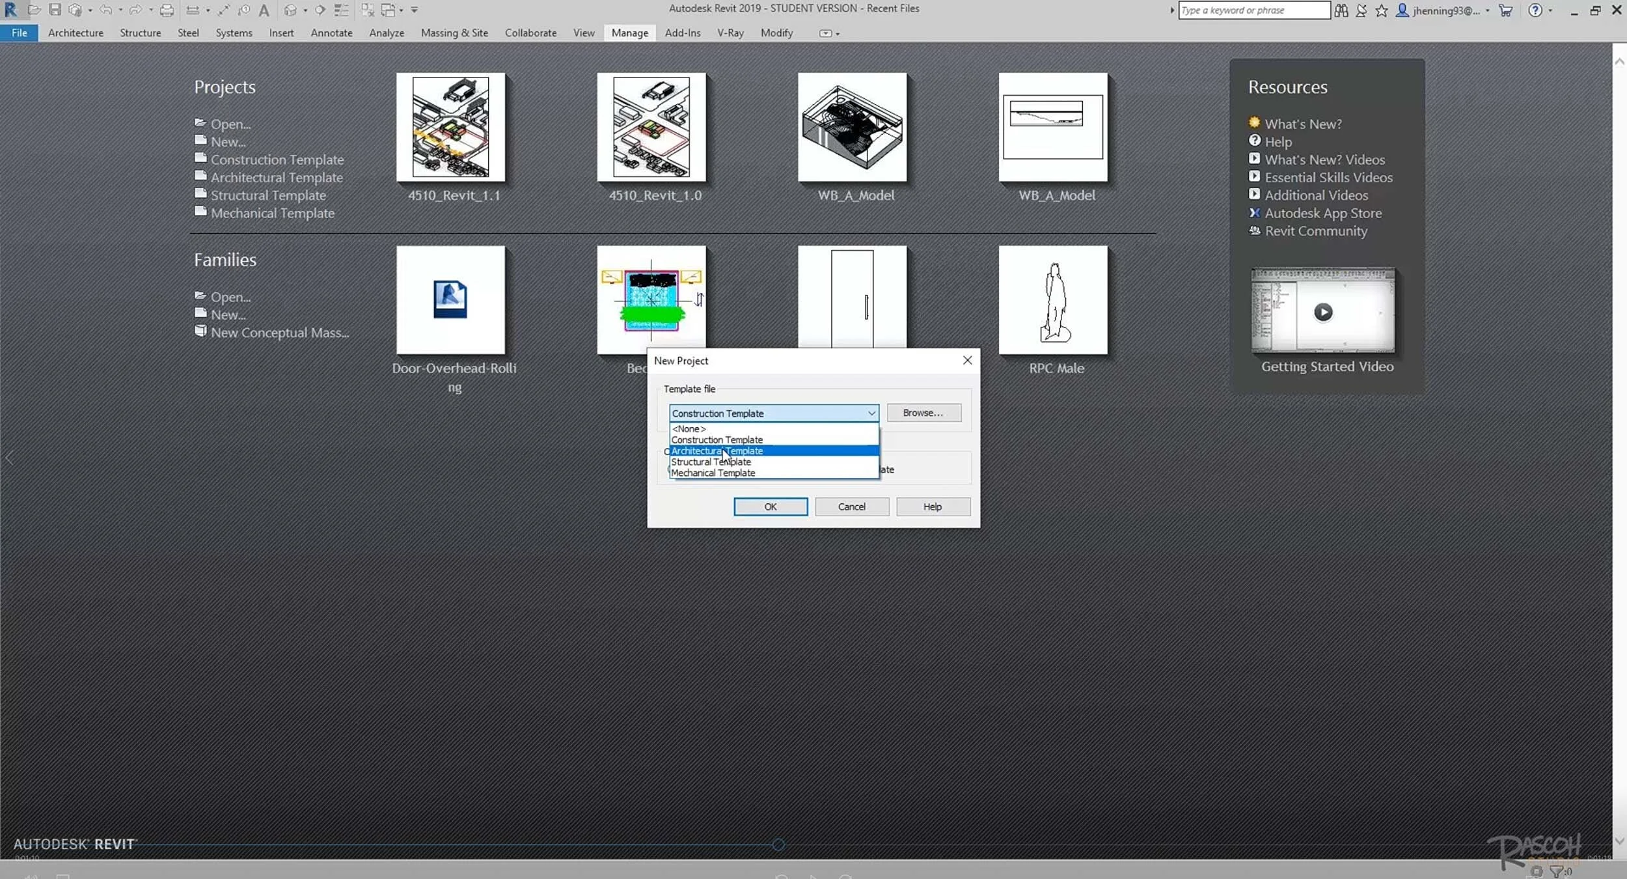Confirm New Project dialog with OK
Image resolution: width=1627 pixels, height=879 pixels.
[771, 507]
